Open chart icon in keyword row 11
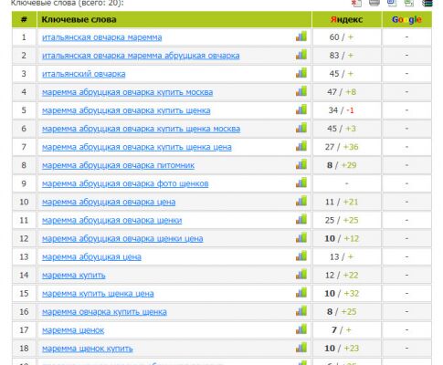443x365 pixels. (301, 220)
